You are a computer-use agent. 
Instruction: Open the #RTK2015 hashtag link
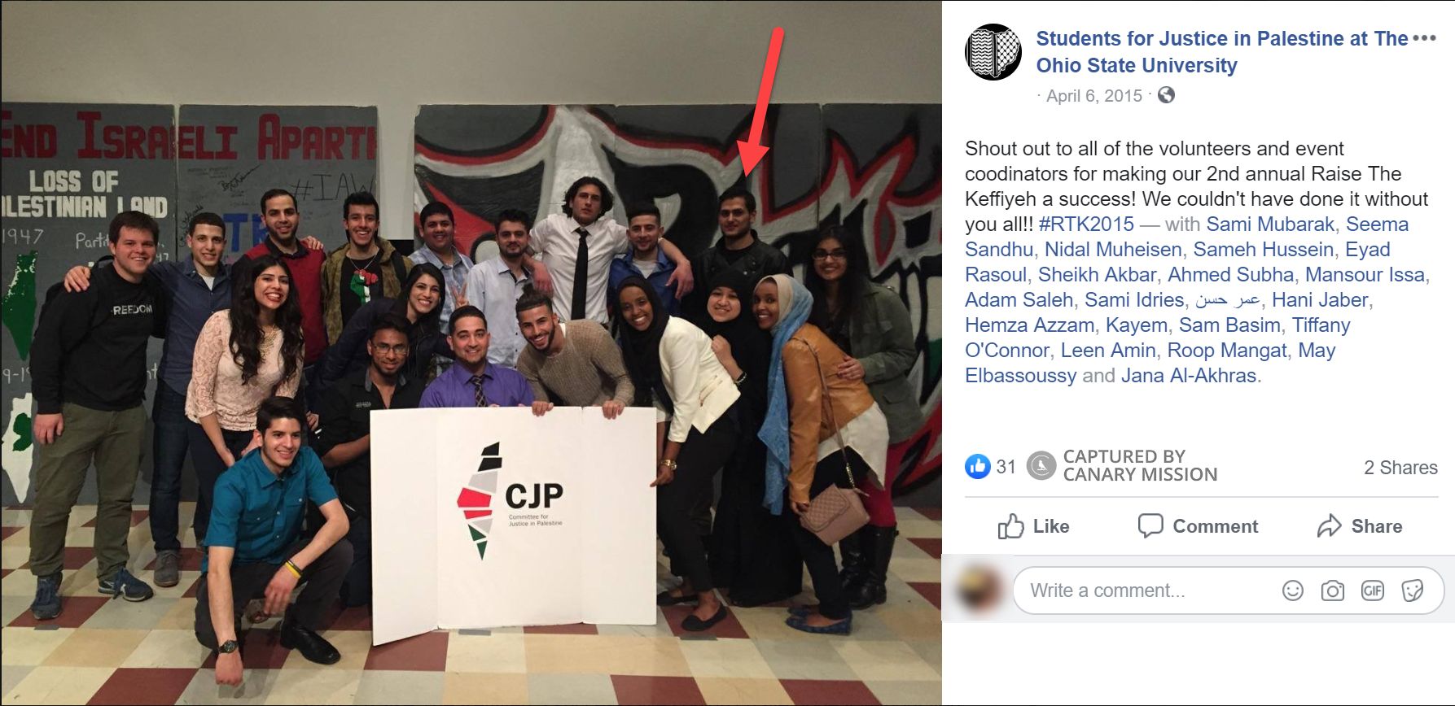click(1086, 224)
